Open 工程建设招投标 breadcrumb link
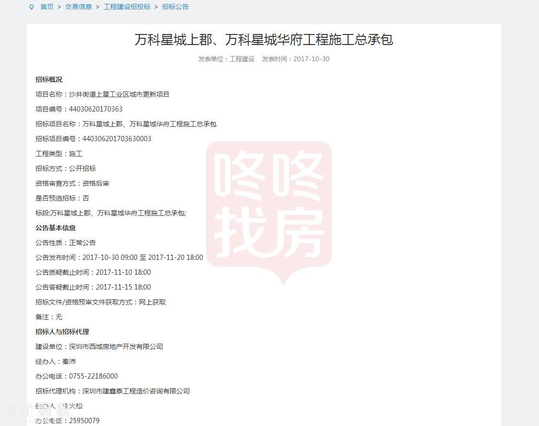 (127, 7)
